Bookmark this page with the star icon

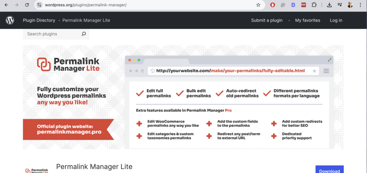[x=258, y=5]
